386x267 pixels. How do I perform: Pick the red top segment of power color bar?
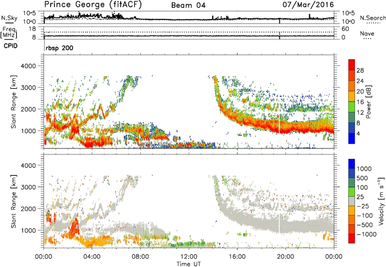(x=352, y=65)
